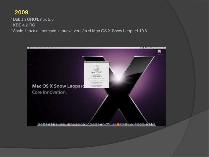Select the Macintosh HD desktop icon
The image size is (209, 157).
(x=159, y=52)
